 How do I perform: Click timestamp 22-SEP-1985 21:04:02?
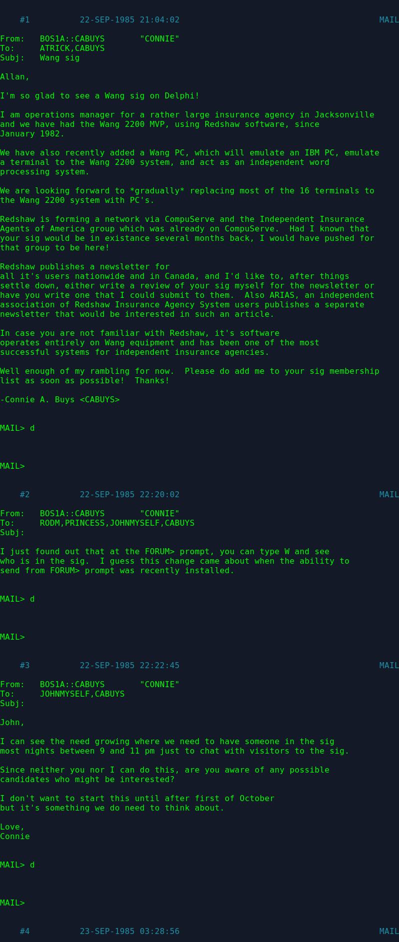click(x=130, y=20)
